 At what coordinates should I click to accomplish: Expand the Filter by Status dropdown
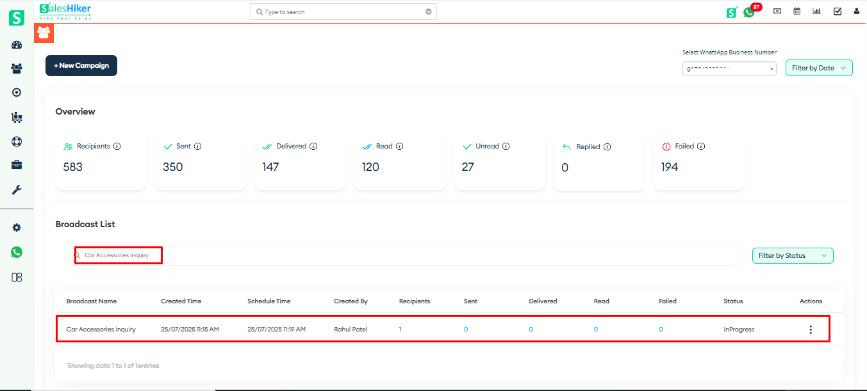pyautogui.click(x=793, y=255)
